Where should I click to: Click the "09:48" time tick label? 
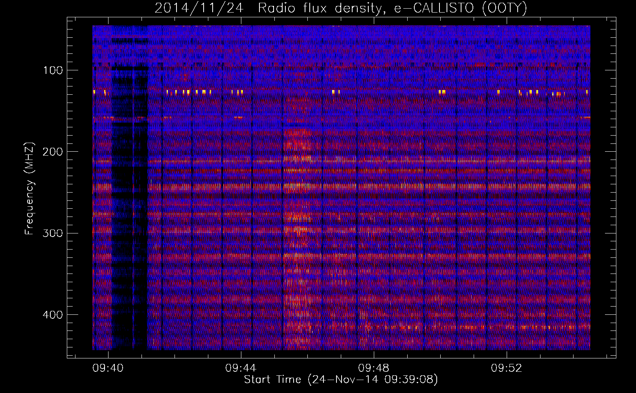374,368
